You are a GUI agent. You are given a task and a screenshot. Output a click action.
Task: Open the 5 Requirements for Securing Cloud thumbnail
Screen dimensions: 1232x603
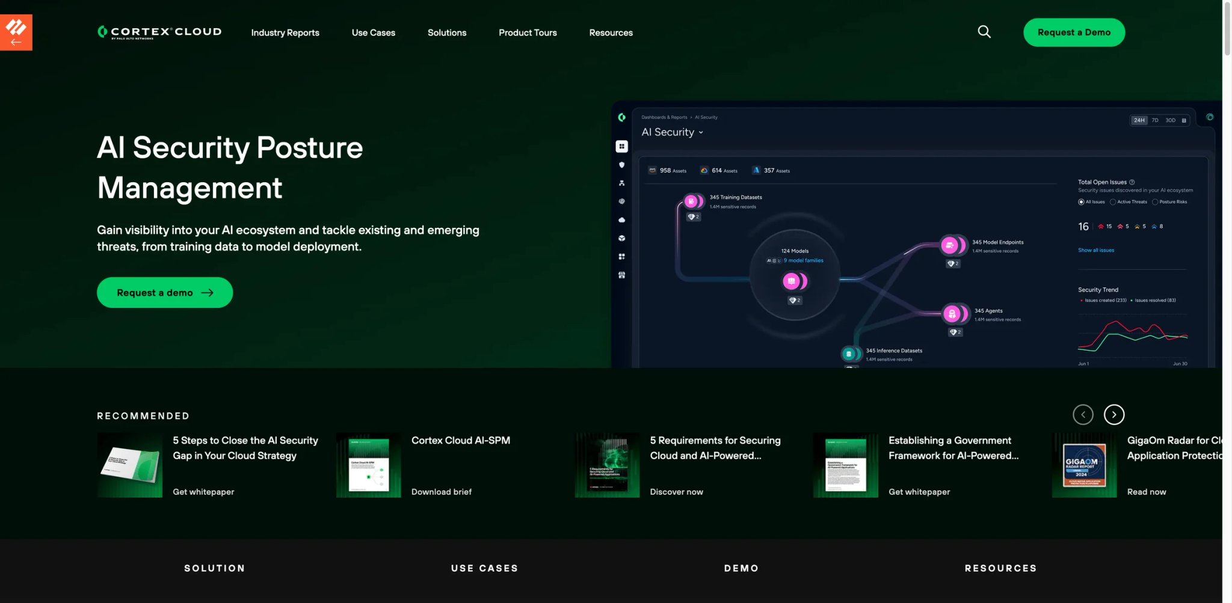pyautogui.click(x=607, y=465)
